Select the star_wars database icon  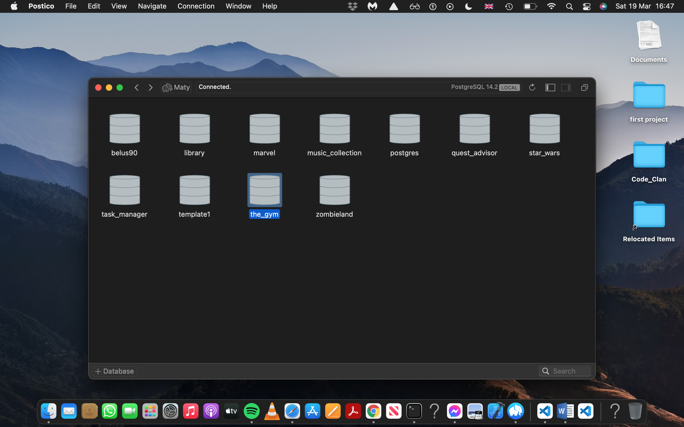click(545, 129)
